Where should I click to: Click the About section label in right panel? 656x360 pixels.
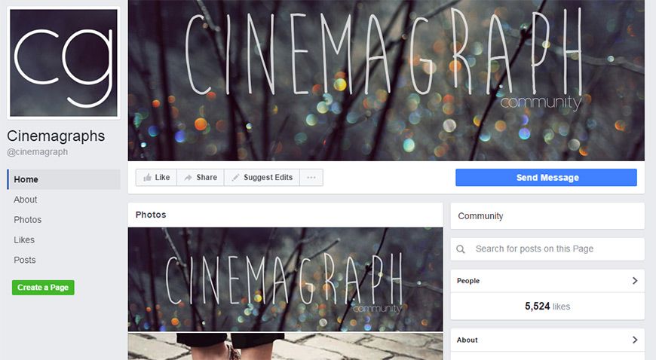tap(467, 340)
